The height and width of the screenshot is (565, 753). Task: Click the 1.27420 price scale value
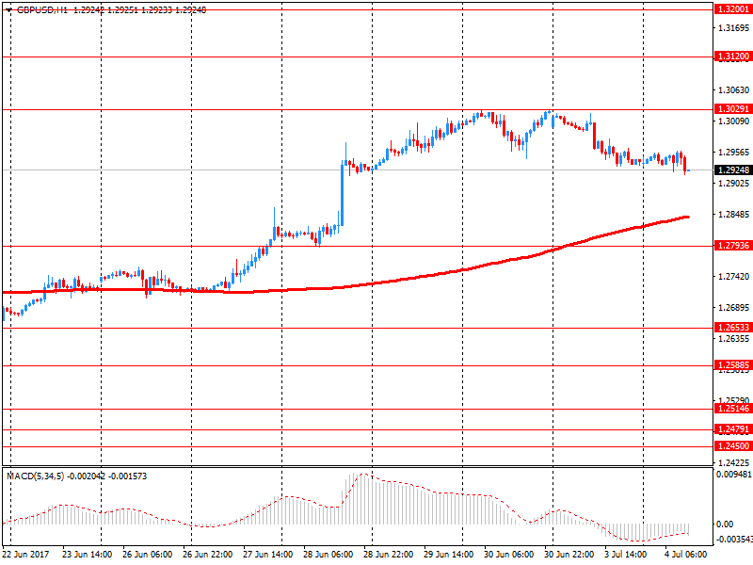[733, 276]
